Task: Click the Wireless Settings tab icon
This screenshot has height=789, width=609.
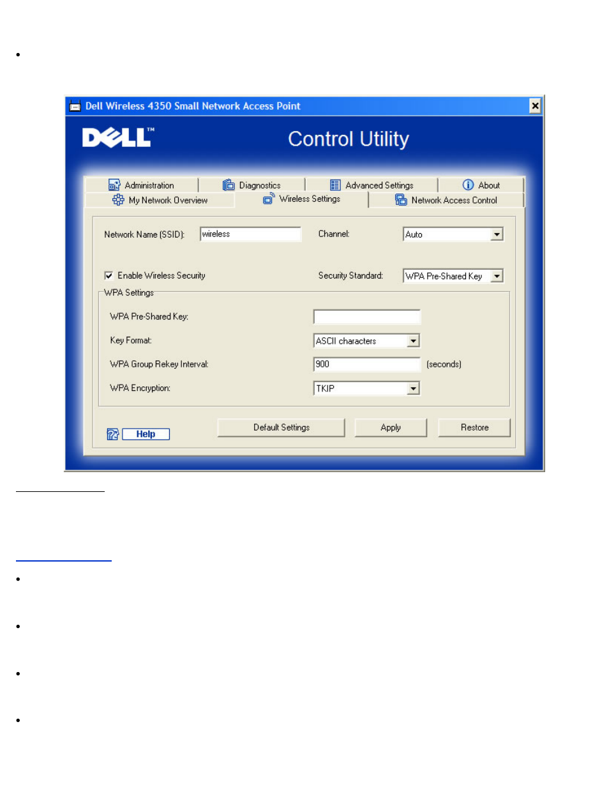Action: tap(269, 198)
